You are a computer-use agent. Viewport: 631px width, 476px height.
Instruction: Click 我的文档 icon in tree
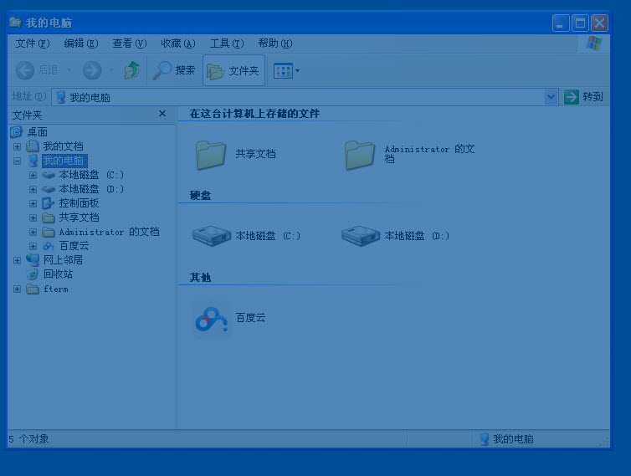pyautogui.click(x=32, y=146)
